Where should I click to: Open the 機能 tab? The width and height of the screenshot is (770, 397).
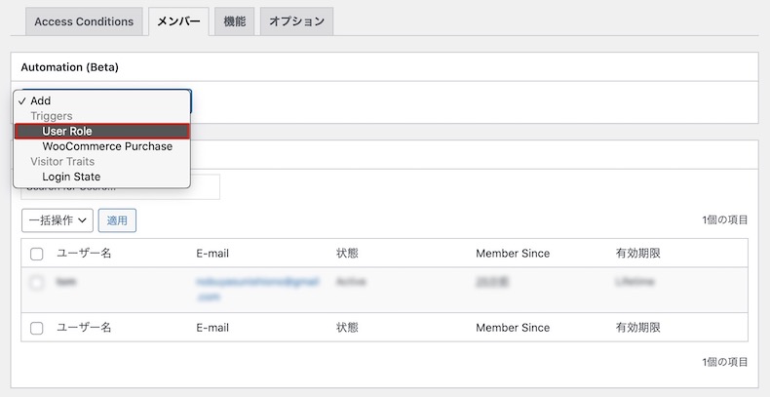tap(234, 21)
